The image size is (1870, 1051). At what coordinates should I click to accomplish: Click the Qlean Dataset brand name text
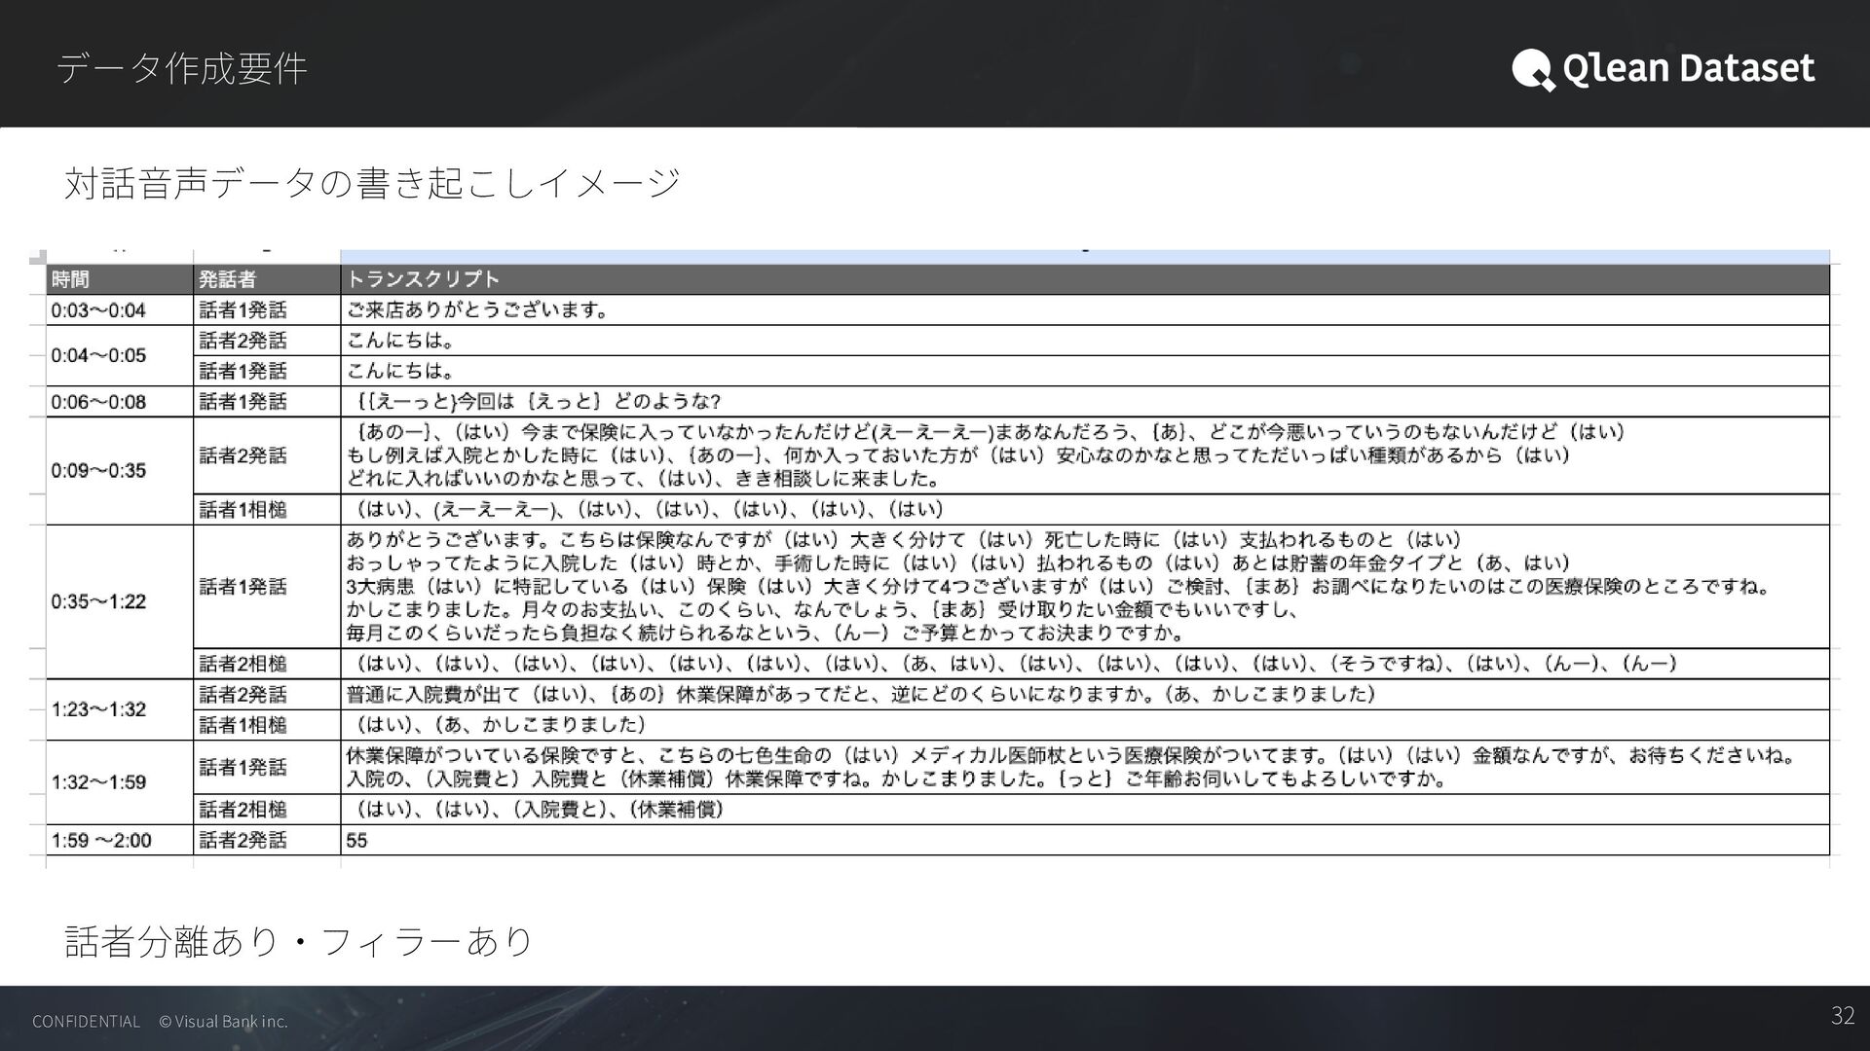click(1688, 68)
